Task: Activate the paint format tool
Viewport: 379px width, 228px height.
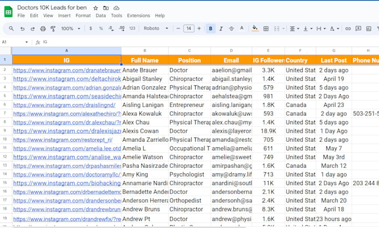Action: (53, 28)
